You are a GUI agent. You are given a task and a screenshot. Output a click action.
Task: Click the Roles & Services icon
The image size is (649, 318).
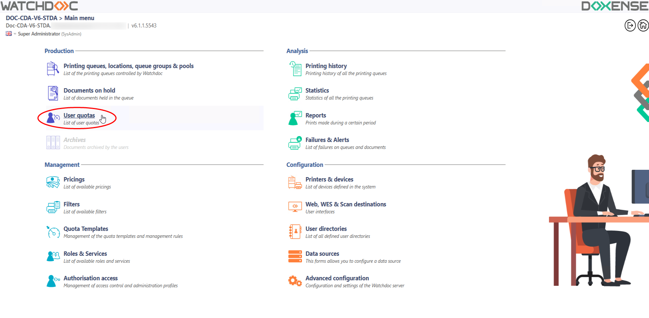click(x=53, y=257)
